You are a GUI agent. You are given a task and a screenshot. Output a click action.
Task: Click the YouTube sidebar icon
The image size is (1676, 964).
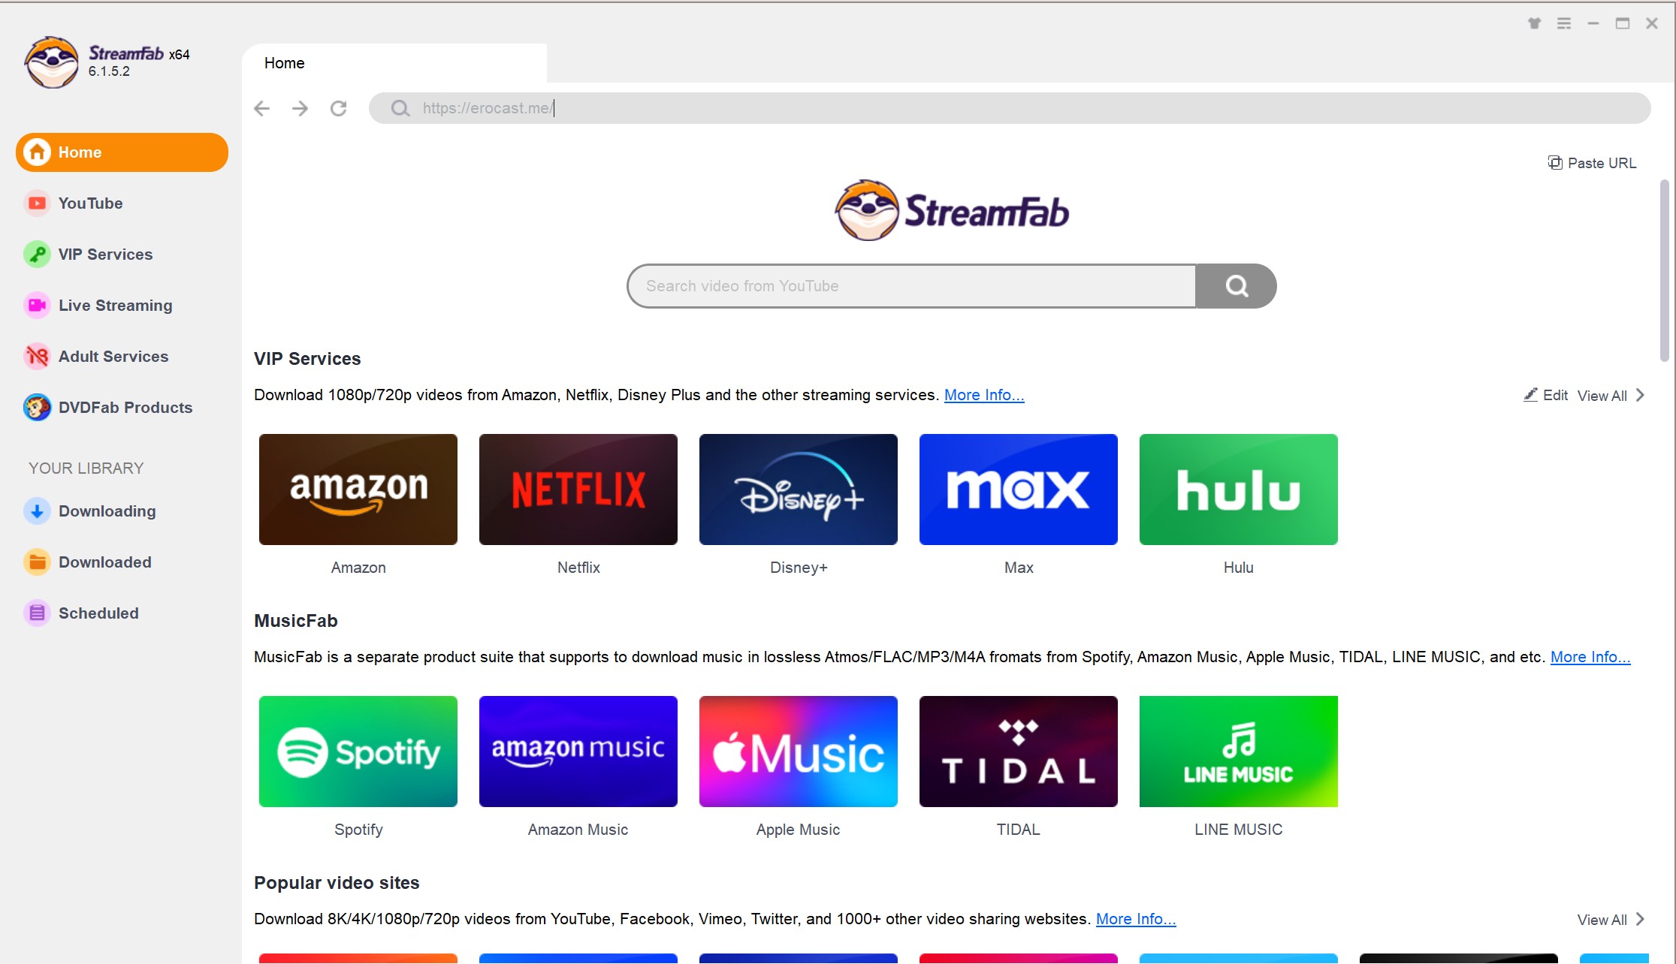click(x=37, y=203)
